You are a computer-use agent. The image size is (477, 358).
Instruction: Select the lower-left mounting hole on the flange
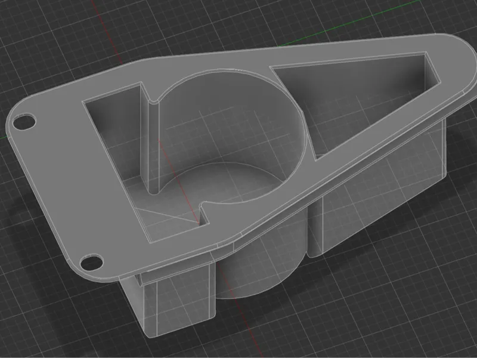tap(91, 262)
